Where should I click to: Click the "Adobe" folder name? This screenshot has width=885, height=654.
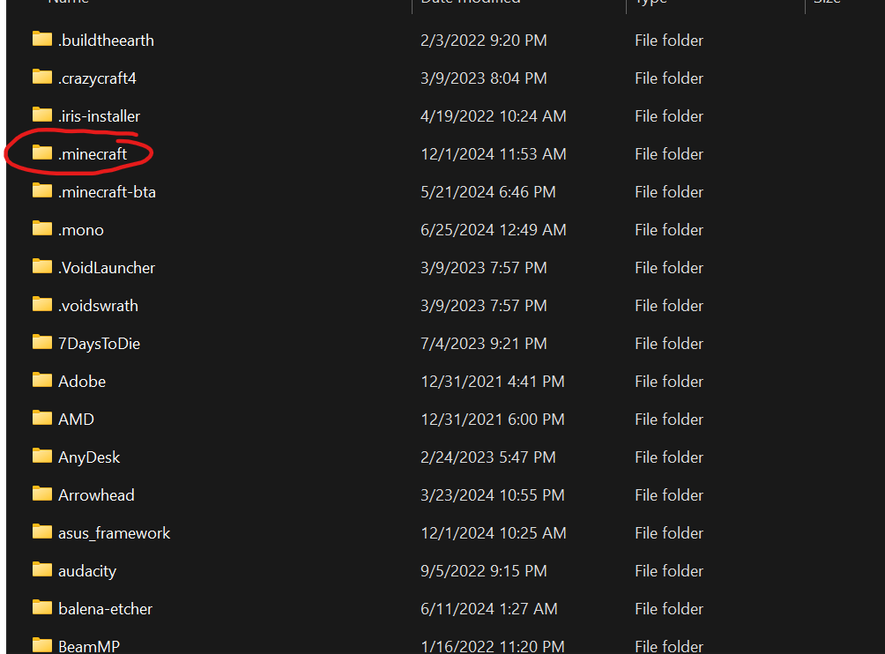(x=82, y=382)
